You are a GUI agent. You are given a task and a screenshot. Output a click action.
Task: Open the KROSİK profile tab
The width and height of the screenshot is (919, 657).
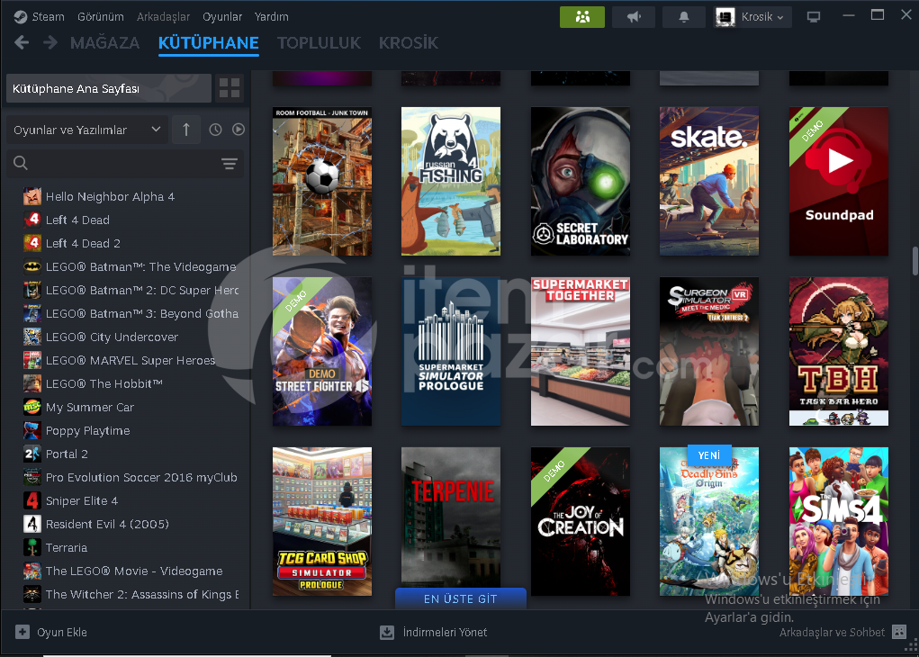409,43
